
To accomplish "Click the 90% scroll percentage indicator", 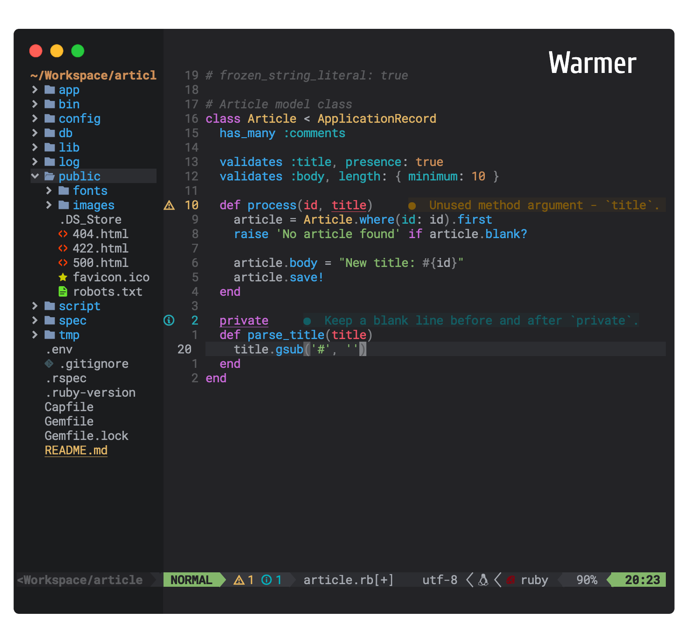I will [x=587, y=580].
